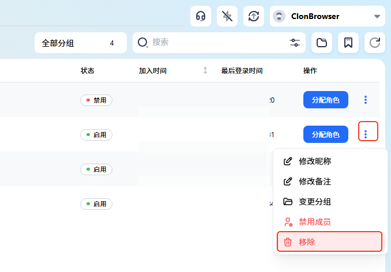Select 移除 to remove the member
The height and width of the screenshot is (272, 391).
(329, 241)
